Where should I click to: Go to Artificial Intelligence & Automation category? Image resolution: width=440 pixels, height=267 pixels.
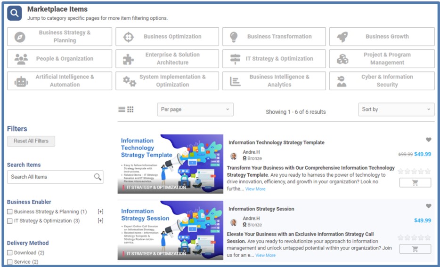click(x=59, y=81)
